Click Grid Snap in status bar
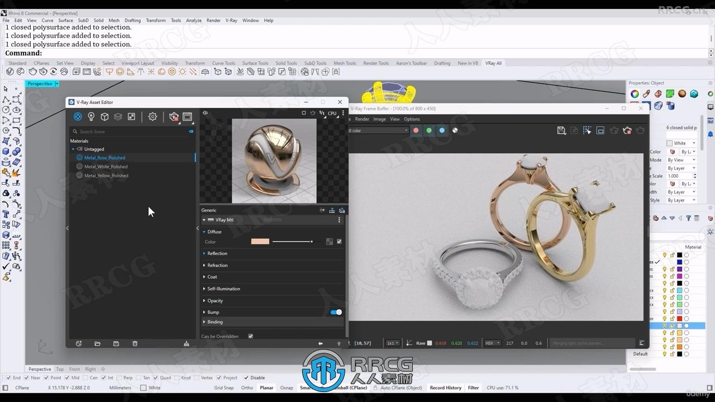Image resolution: width=715 pixels, height=402 pixels. (224, 387)
